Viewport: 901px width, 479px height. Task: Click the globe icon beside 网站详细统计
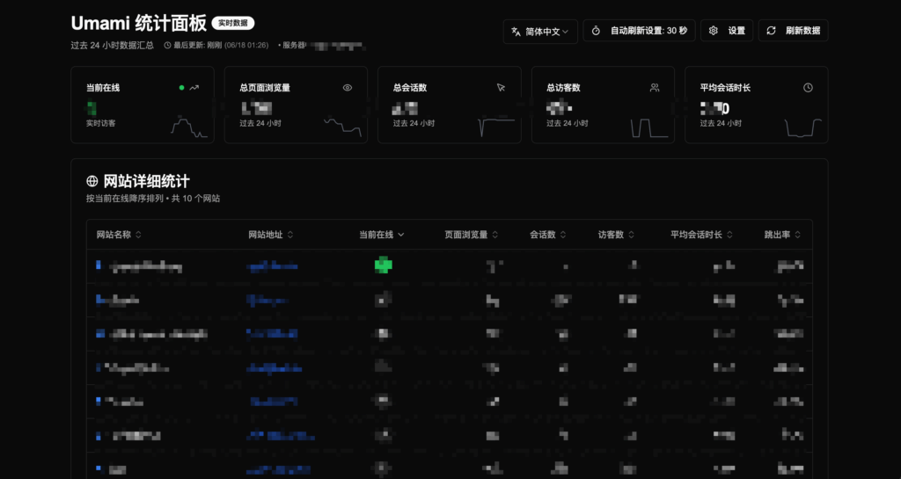pyautogui.click(x=92, y=181)
